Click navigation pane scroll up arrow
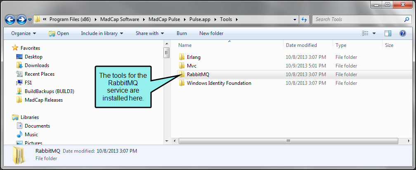 coord(167,44)
